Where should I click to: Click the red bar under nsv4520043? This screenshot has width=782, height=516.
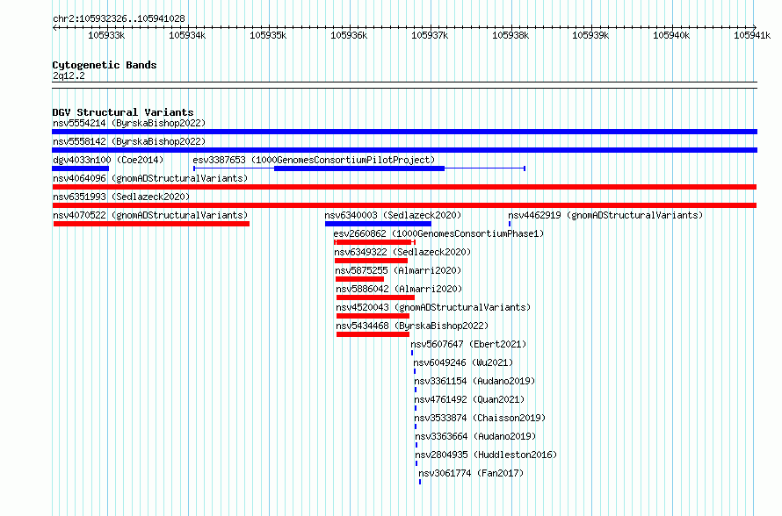[x=373, y=316]
